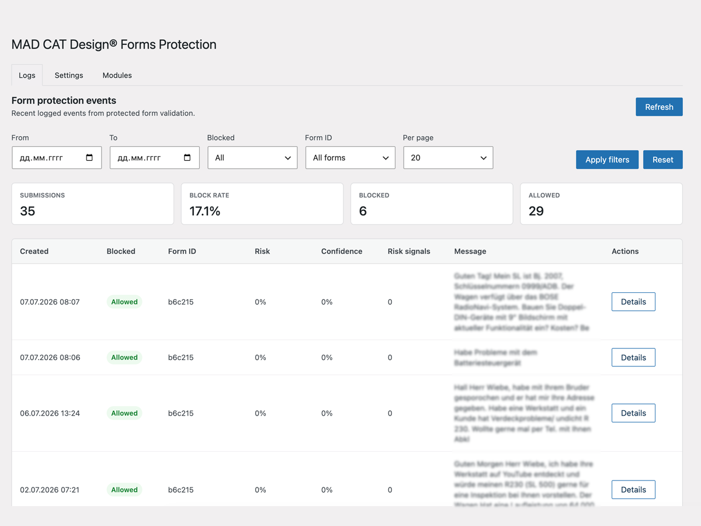This screenshot has height=526, width=701.
Task: Open the From date calendar picker icon
Action: 89,158
